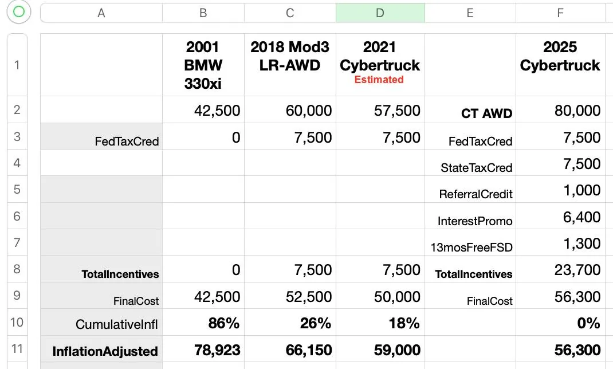The image size is (613, 369).
Task: Select row 9 header
Action: (17, 296)
